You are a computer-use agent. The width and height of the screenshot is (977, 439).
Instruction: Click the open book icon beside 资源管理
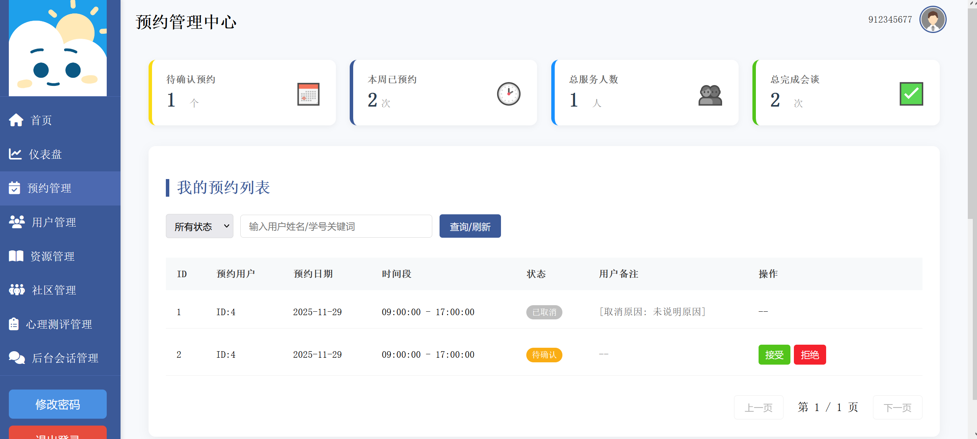(16, 256)
